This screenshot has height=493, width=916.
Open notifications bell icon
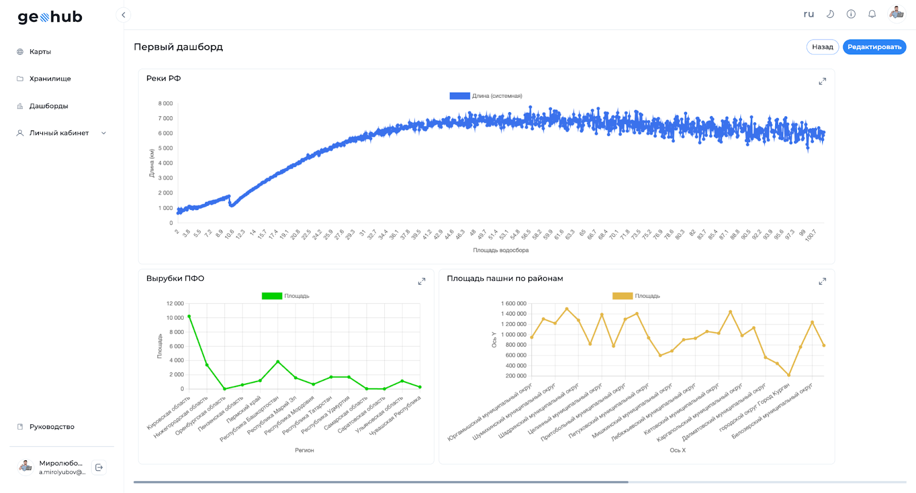[872, 14]
